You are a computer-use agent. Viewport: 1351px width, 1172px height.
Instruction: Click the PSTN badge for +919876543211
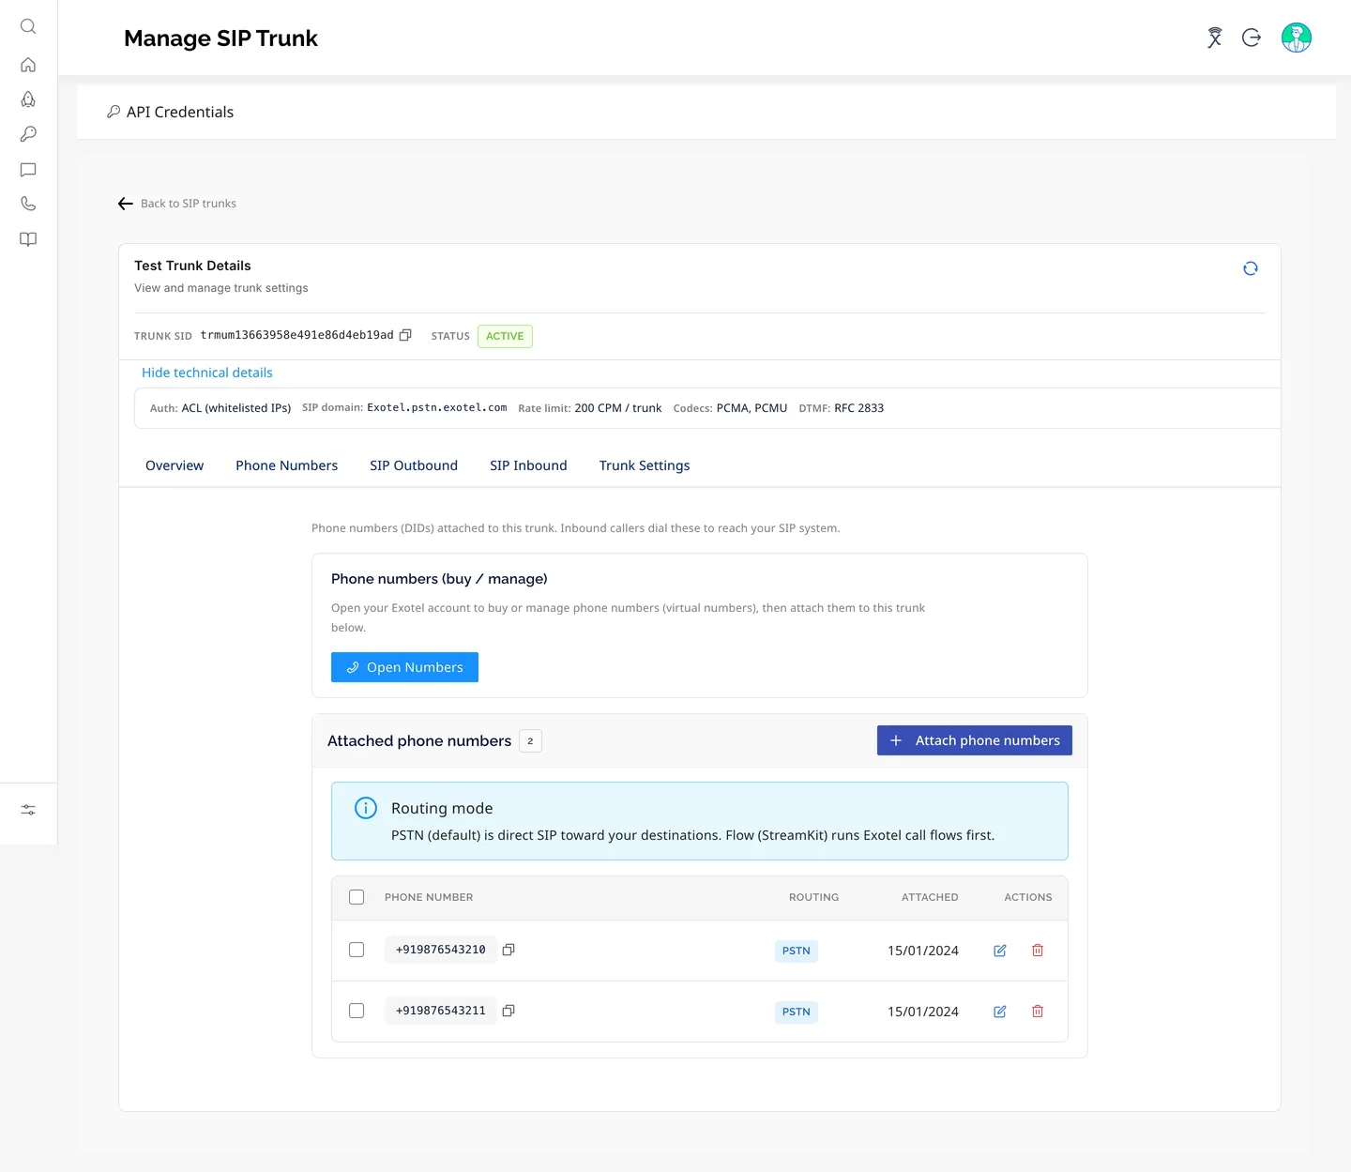(797, 1012)
